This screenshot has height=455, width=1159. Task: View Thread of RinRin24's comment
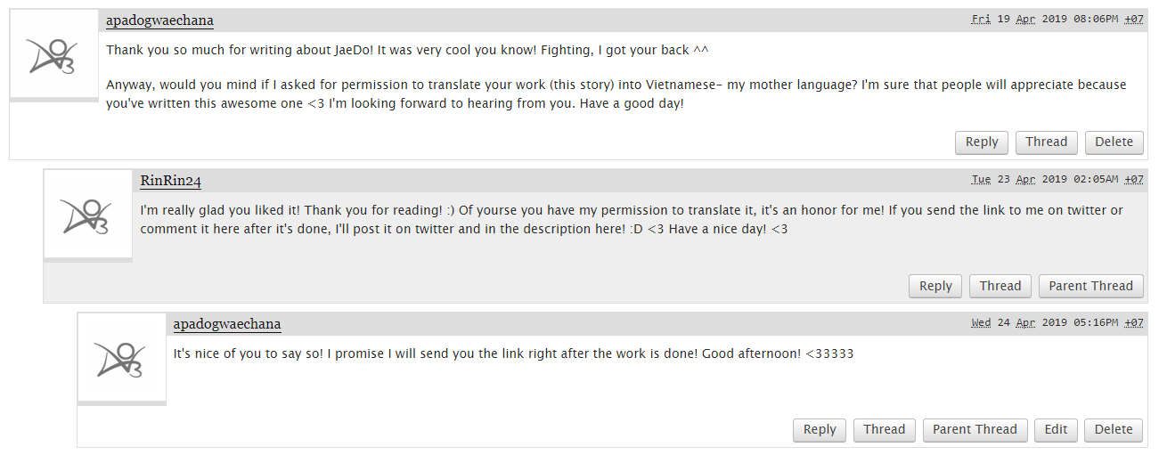tap(1000, 286)
